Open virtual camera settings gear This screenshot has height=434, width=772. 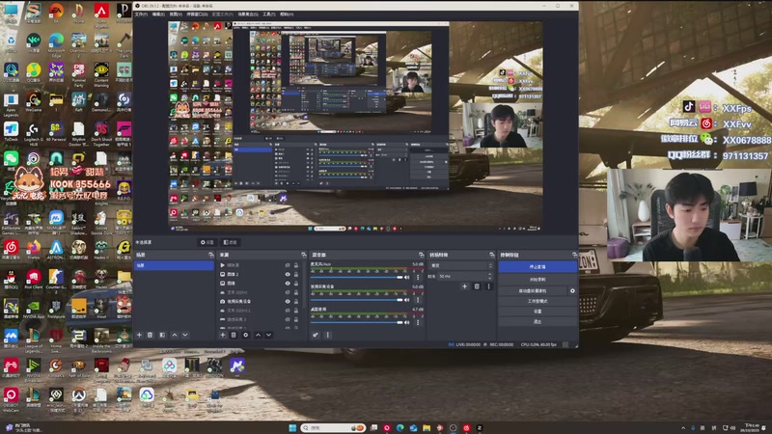572,291
